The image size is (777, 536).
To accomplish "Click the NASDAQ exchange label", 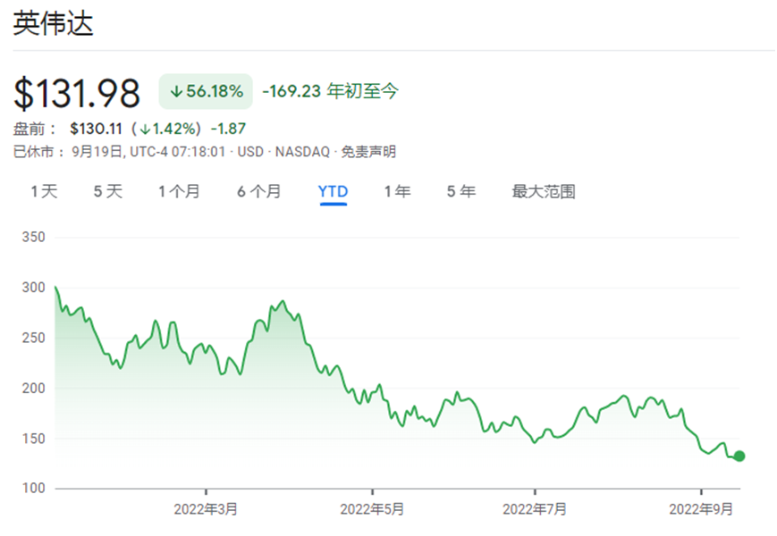I will [302, 152].
